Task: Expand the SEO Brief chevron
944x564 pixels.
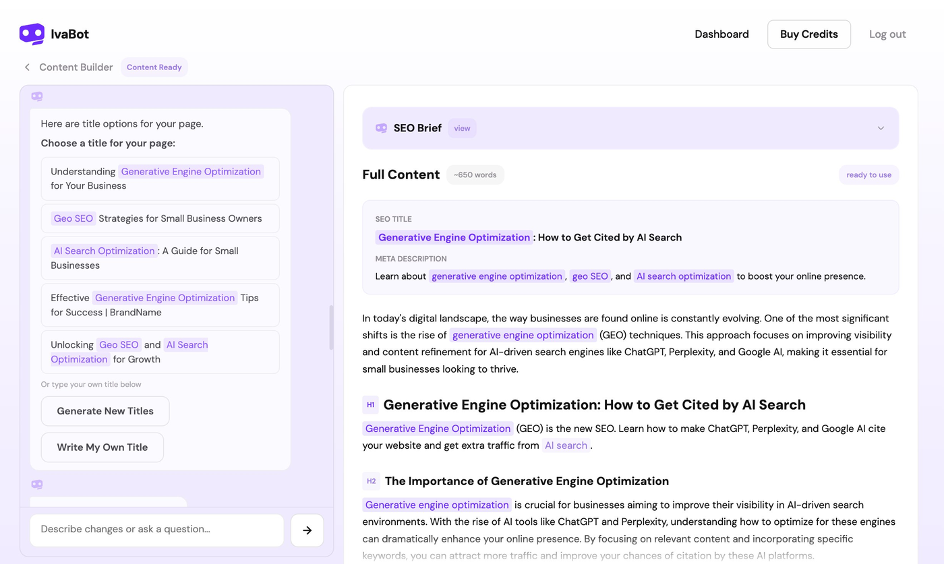Action: [x=881, y=128]
